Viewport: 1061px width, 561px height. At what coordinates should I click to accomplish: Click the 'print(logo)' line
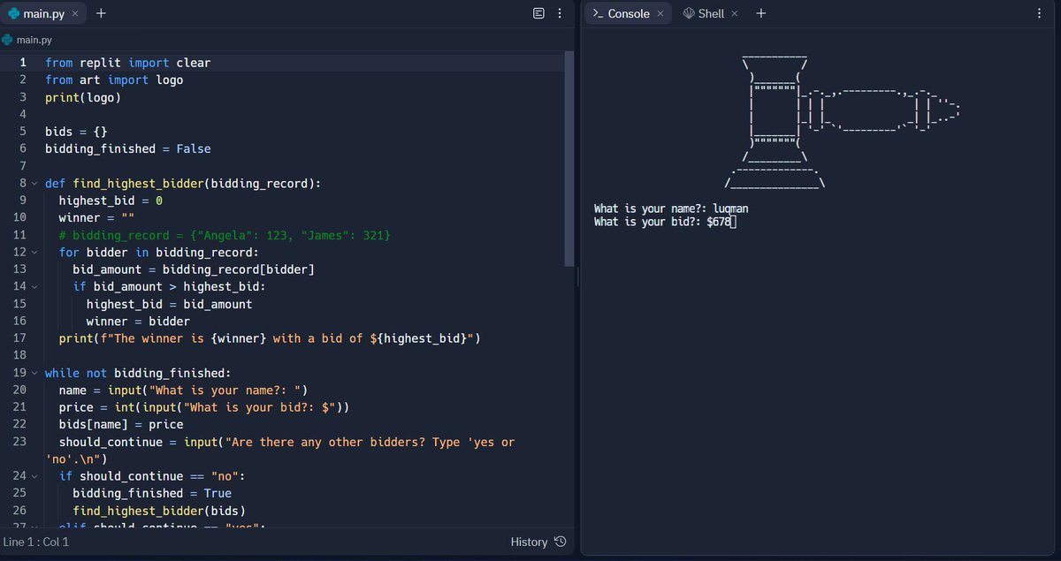(x=83, y=97)
